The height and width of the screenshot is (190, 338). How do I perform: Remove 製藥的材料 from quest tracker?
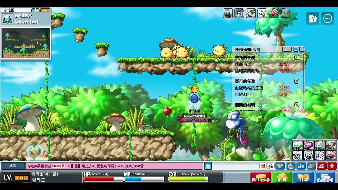coord(297,105)
